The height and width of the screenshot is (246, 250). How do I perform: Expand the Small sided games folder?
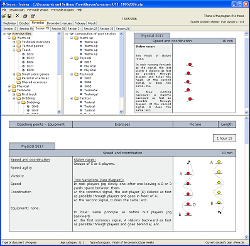(14, 74)
